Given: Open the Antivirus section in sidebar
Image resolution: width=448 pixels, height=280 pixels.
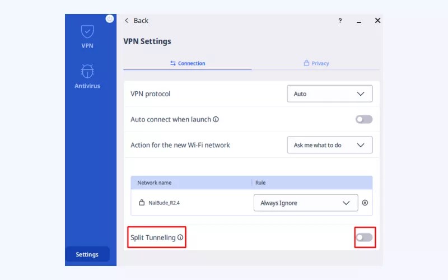Looking at the screenshot, I should [x=87, y=77].
